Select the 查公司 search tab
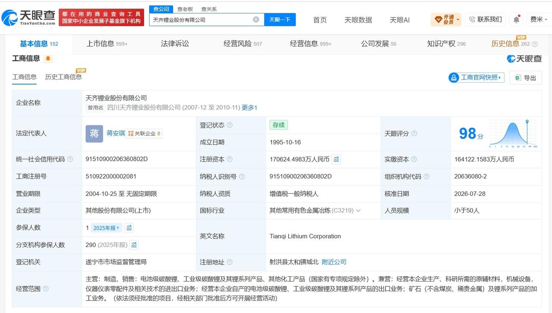The height and width of the screenshot is (313, 552). pyautogui.click(x=161, y=9)
